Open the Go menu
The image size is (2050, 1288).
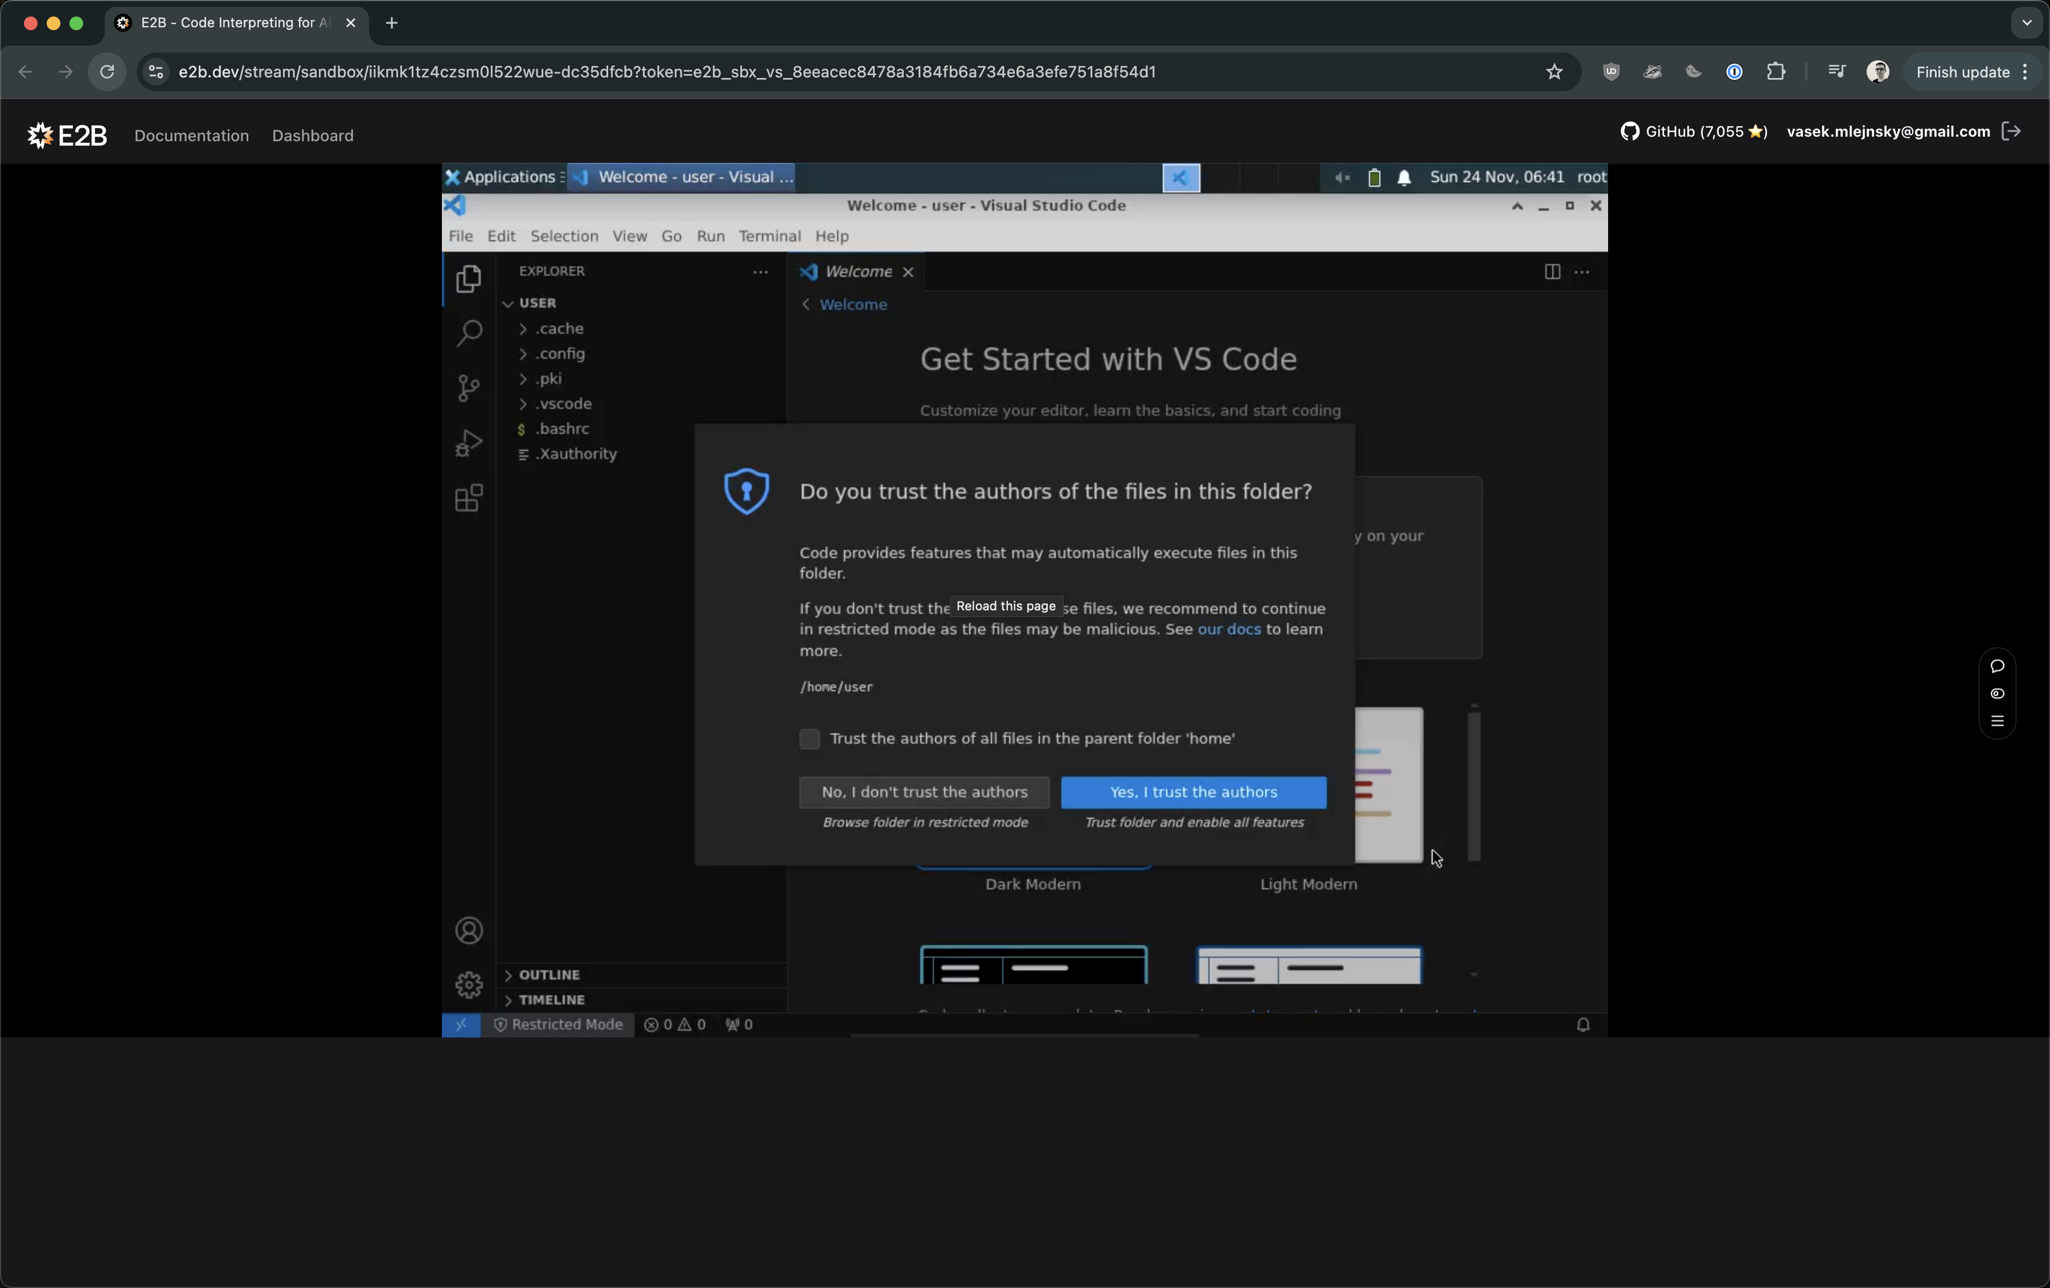671,236
